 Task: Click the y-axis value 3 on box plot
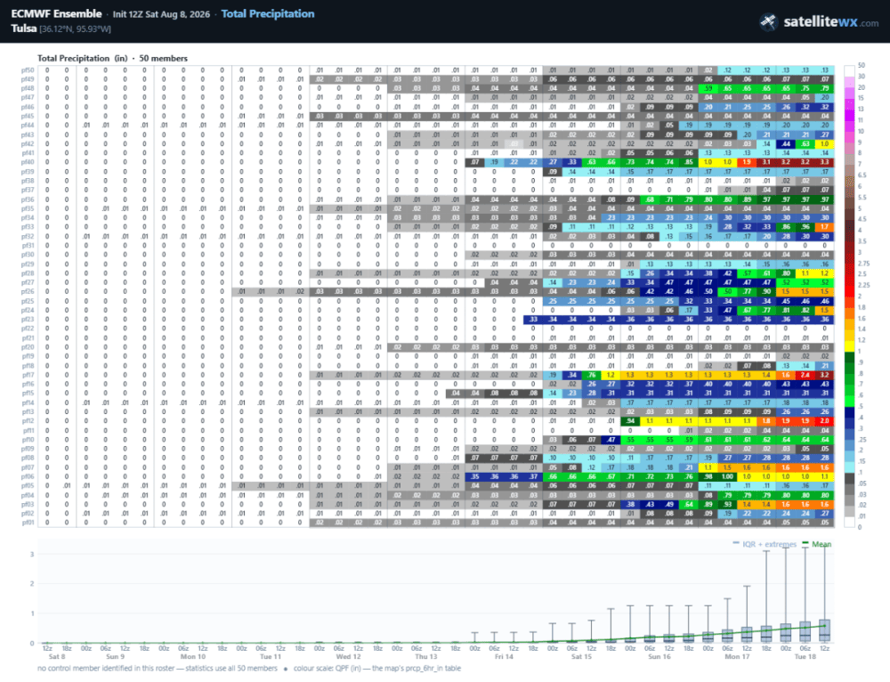pos(32,554)
